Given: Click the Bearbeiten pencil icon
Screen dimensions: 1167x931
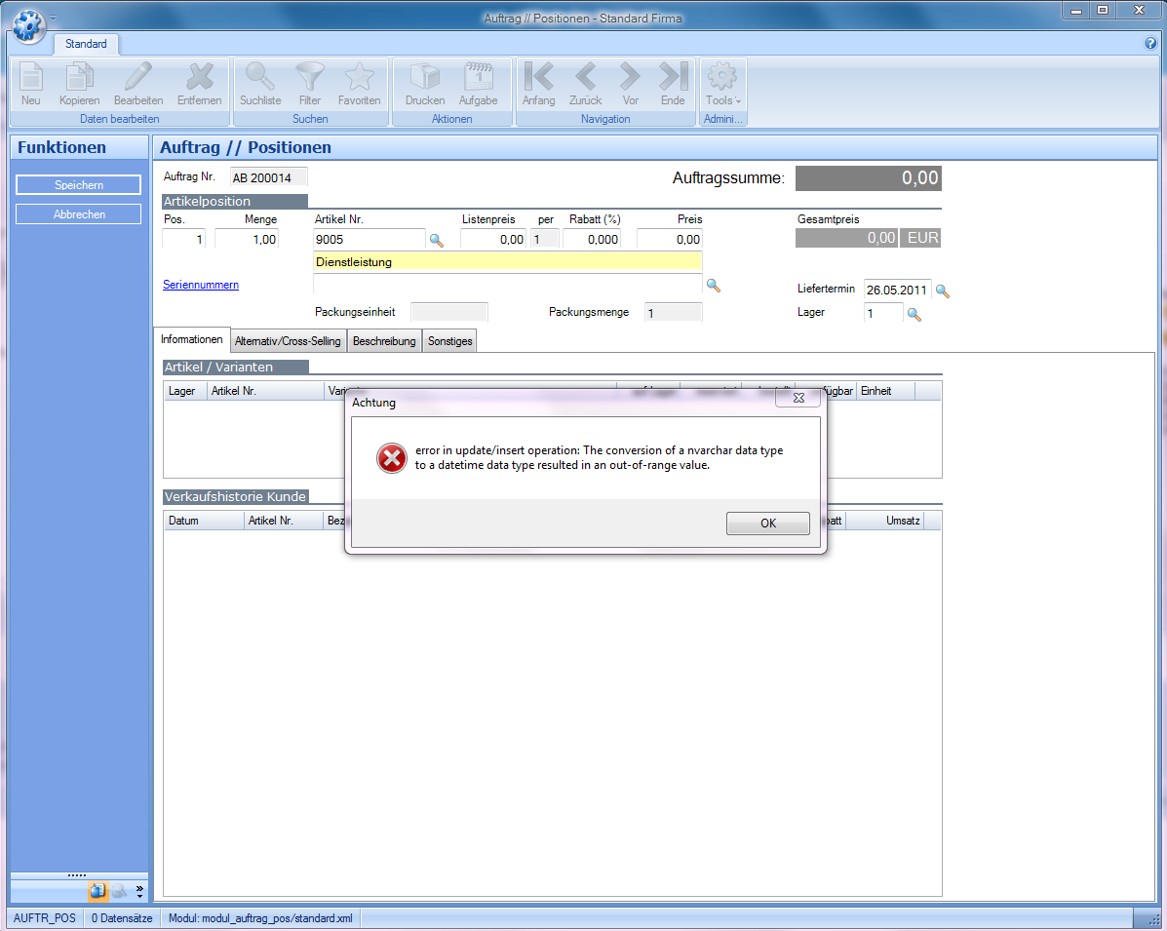Looking at the screenshot, I should [138, 78].
